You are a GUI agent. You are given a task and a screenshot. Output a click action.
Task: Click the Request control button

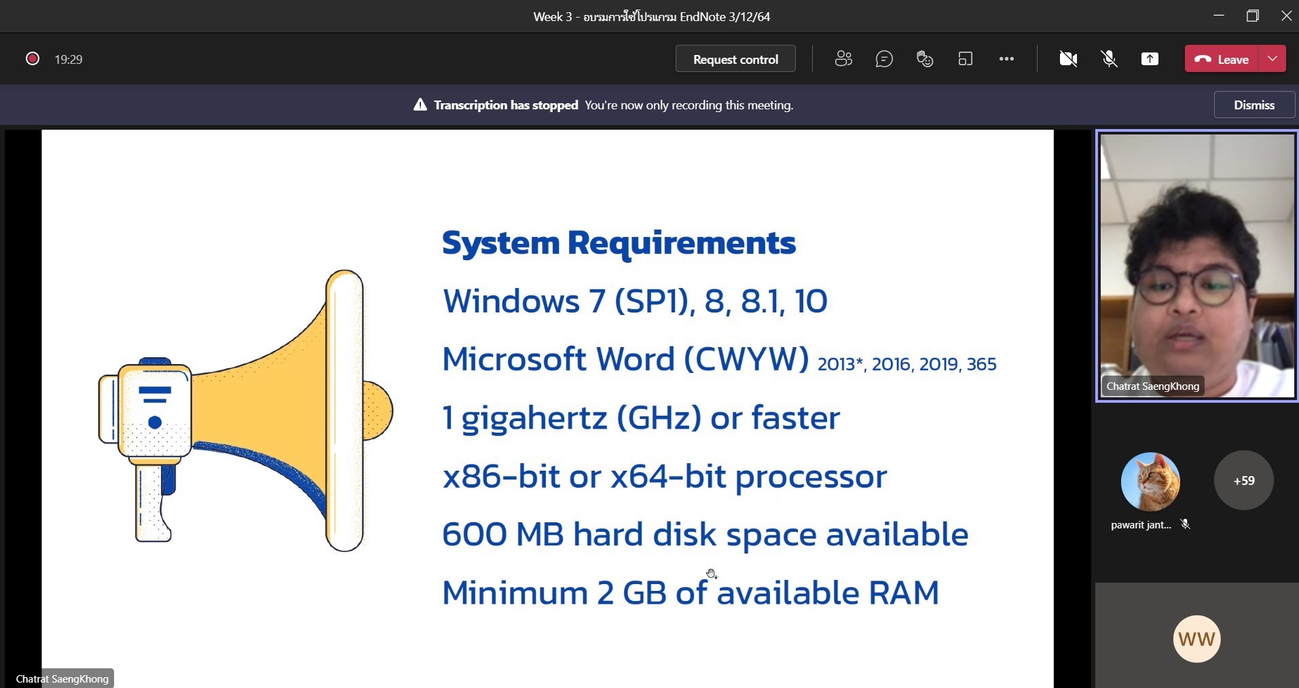(x=735, y=59)
